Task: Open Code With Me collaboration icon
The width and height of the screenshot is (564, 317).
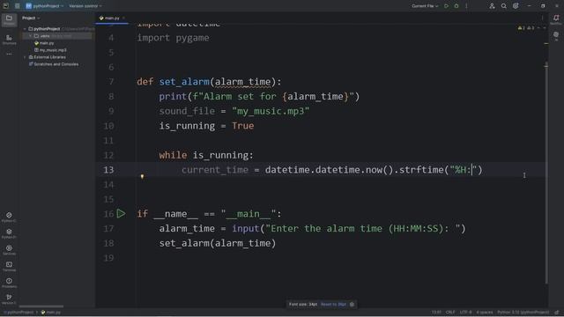Action: (492, 6)
